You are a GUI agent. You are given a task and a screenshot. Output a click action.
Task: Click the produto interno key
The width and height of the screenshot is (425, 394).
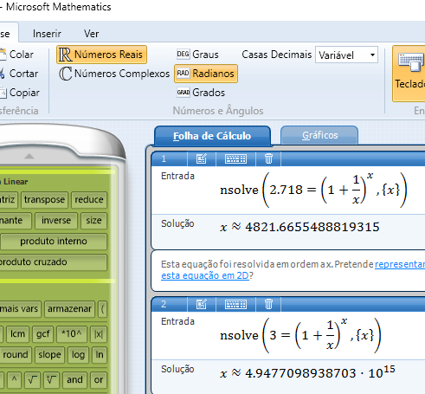coord(54,242)
